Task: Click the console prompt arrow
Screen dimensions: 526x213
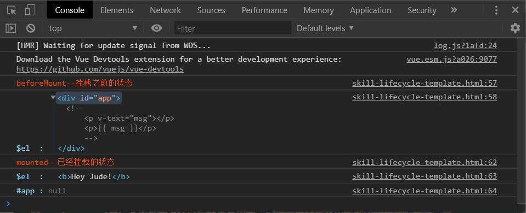Action: (8, 203)
